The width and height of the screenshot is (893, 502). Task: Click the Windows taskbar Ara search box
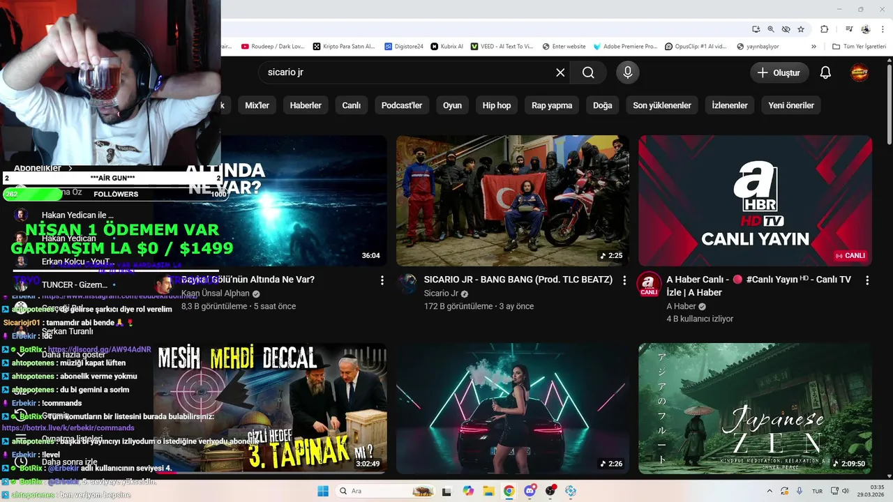387,491
